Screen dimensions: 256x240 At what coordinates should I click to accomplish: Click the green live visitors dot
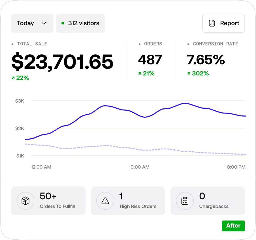pos(63,23)
